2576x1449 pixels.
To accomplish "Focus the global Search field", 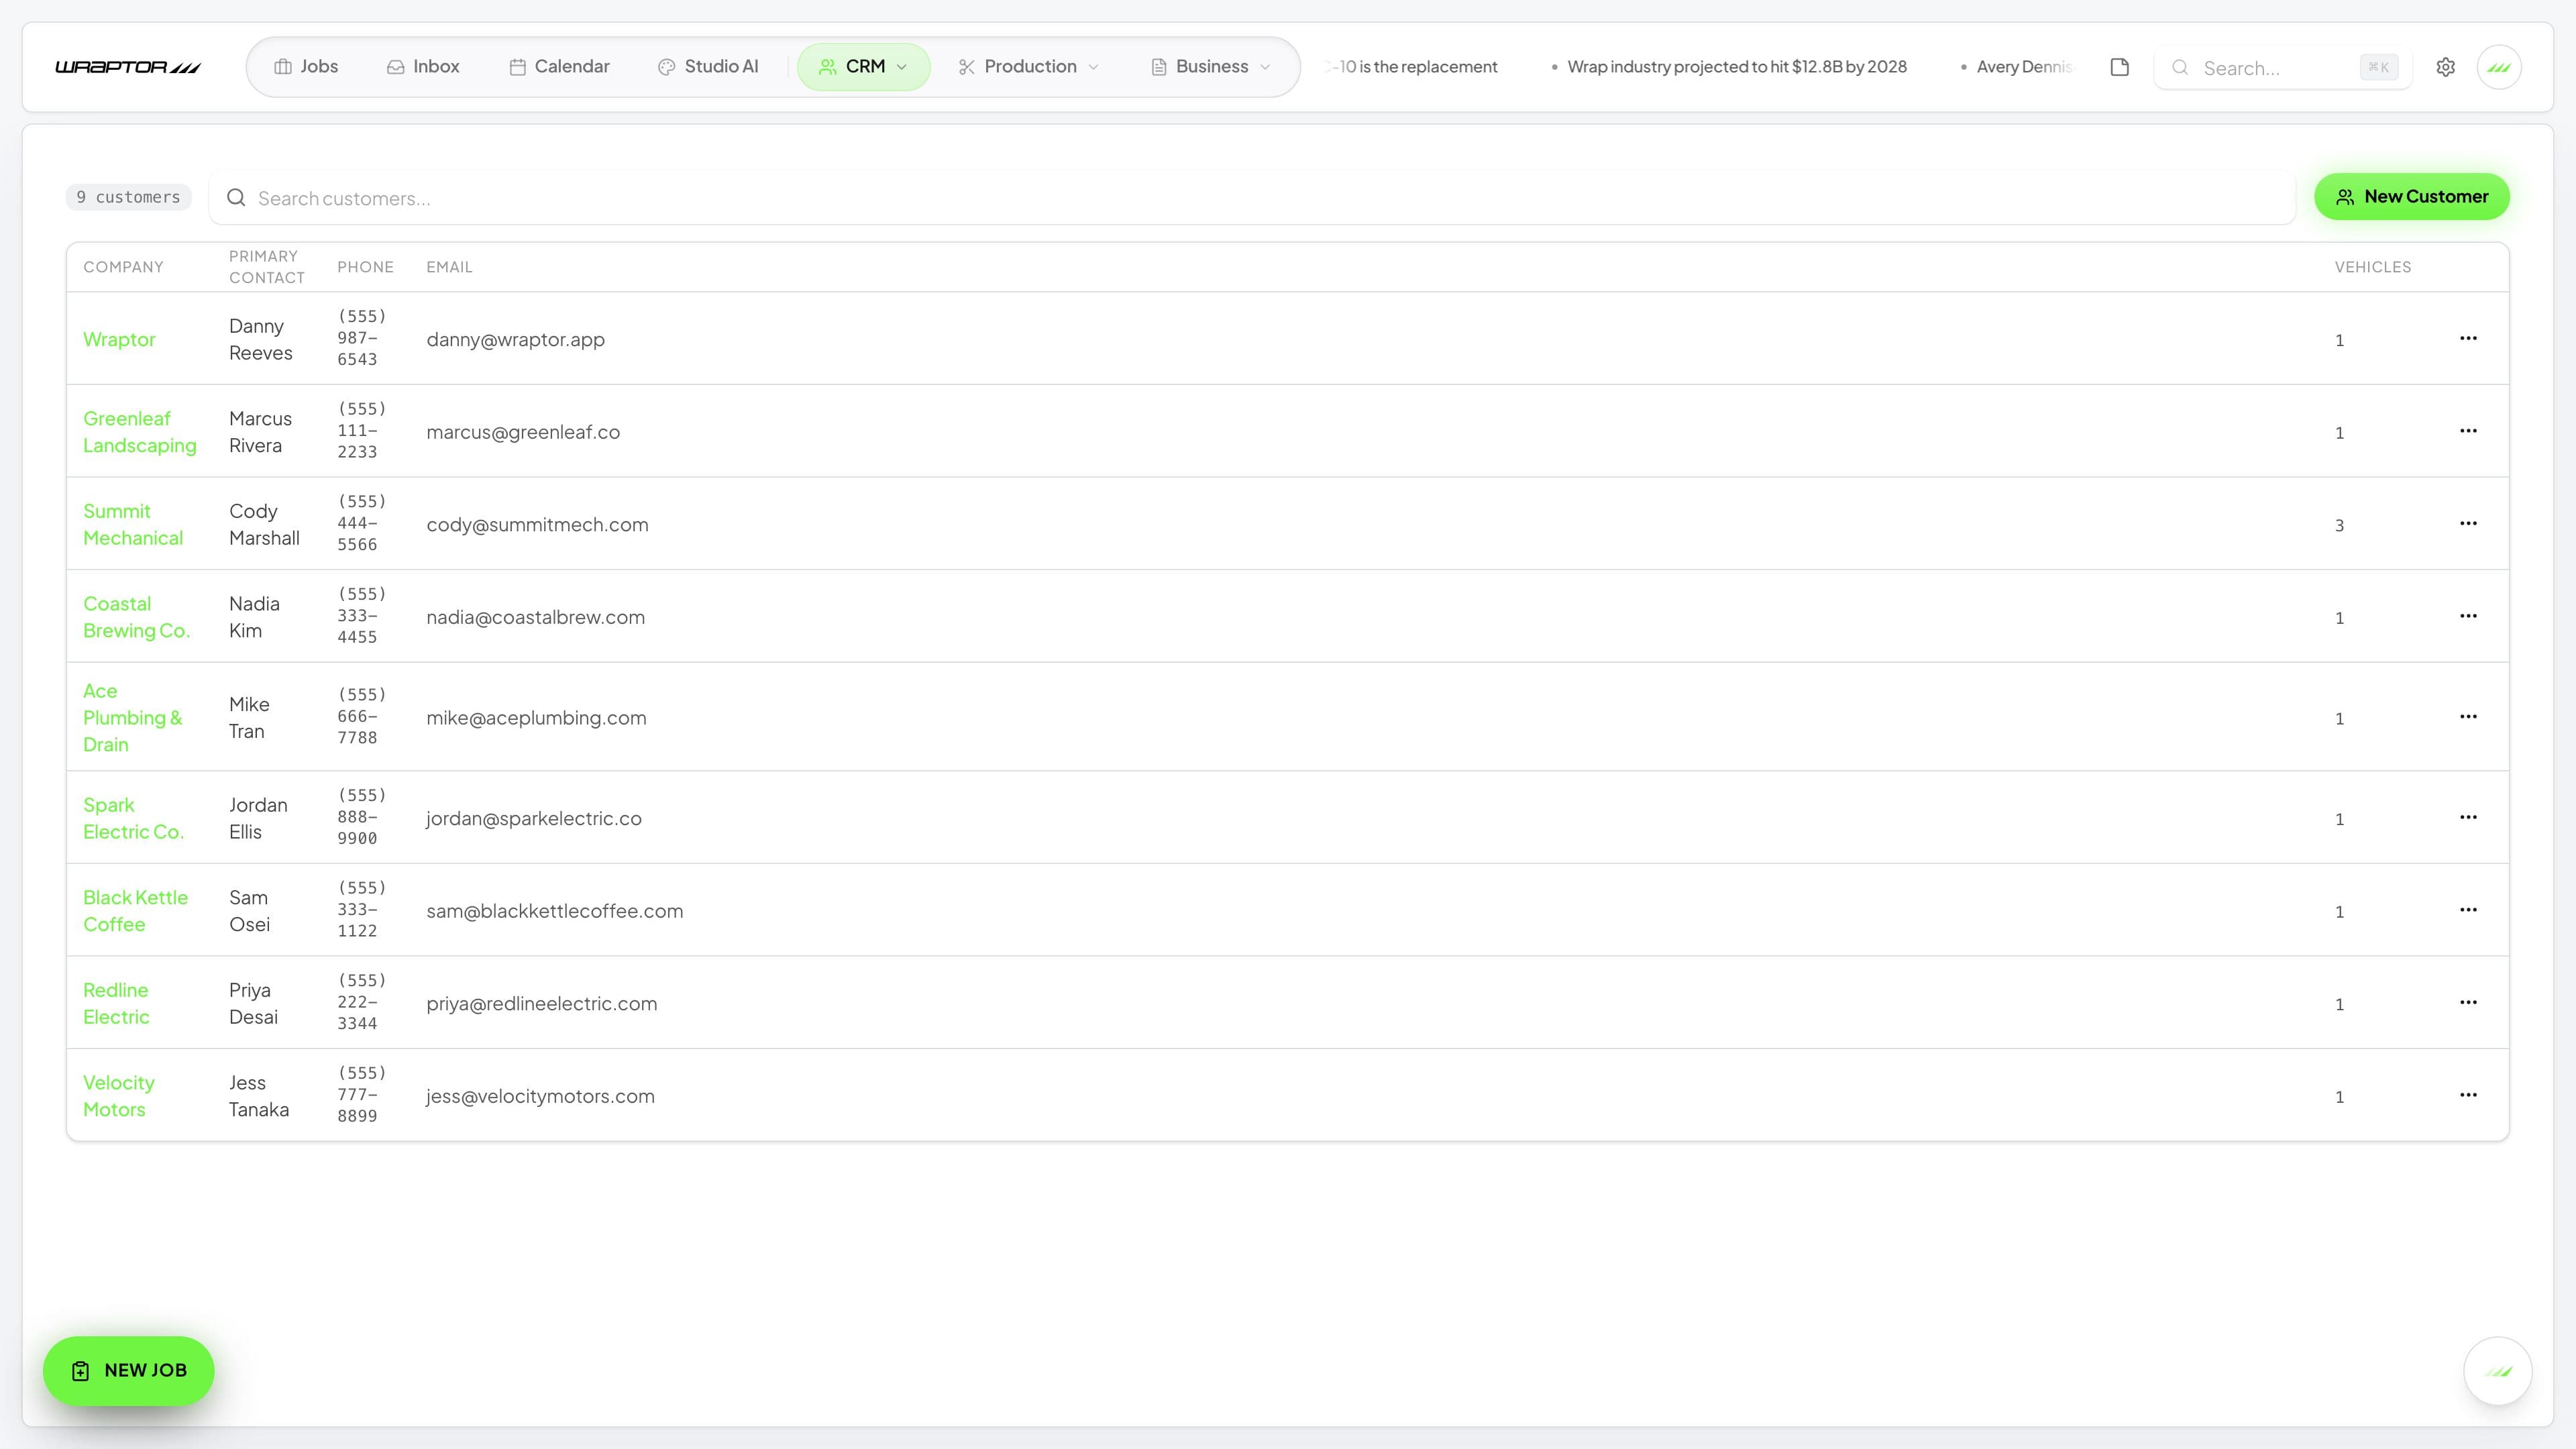I will (2282, 67).
